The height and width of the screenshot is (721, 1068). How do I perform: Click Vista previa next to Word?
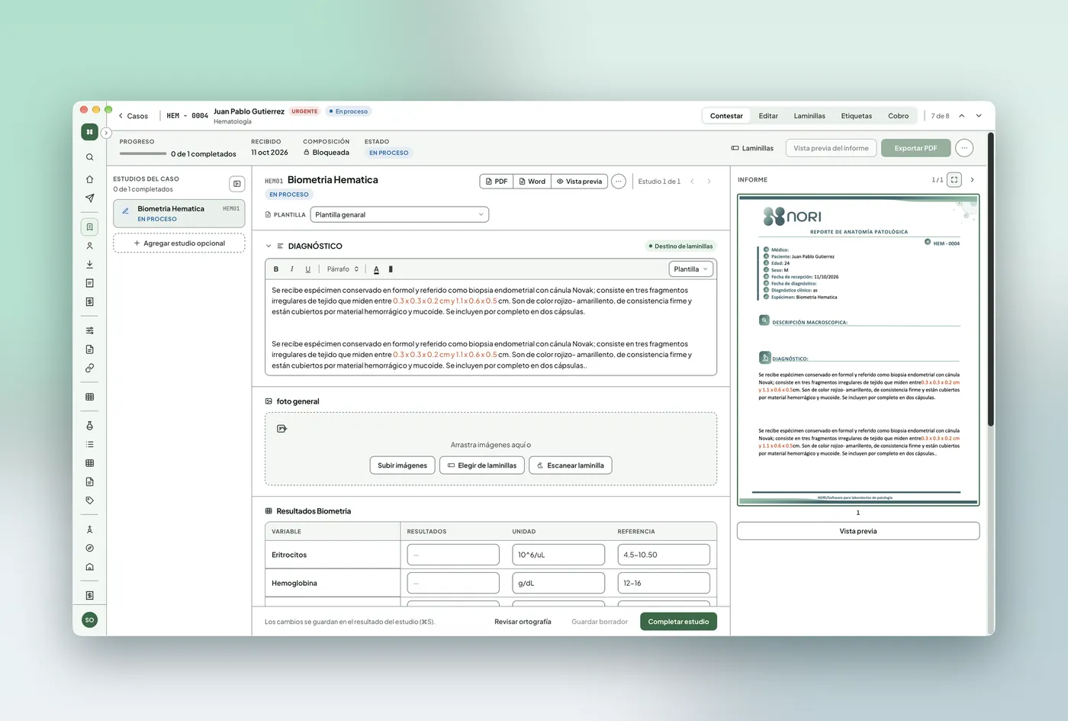coord(579,182)
